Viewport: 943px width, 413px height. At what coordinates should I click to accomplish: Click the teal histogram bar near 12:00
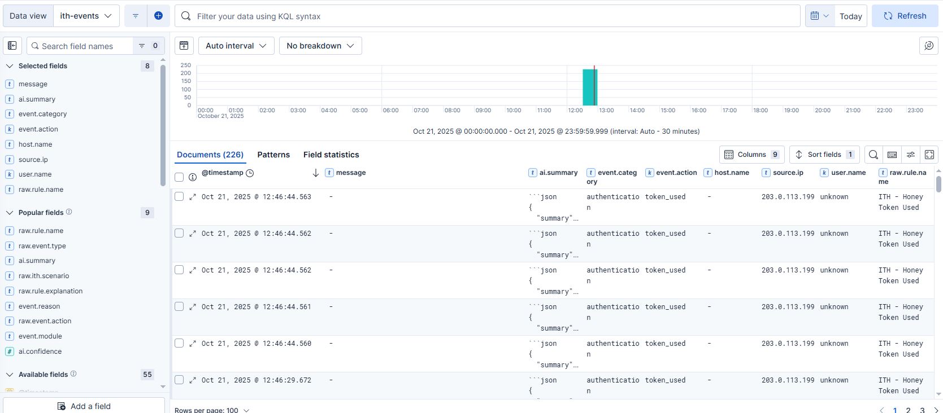click(x=590, y=87)
